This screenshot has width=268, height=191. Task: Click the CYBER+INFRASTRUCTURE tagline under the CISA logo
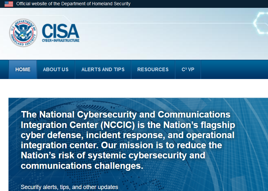(x=60, y=40)
